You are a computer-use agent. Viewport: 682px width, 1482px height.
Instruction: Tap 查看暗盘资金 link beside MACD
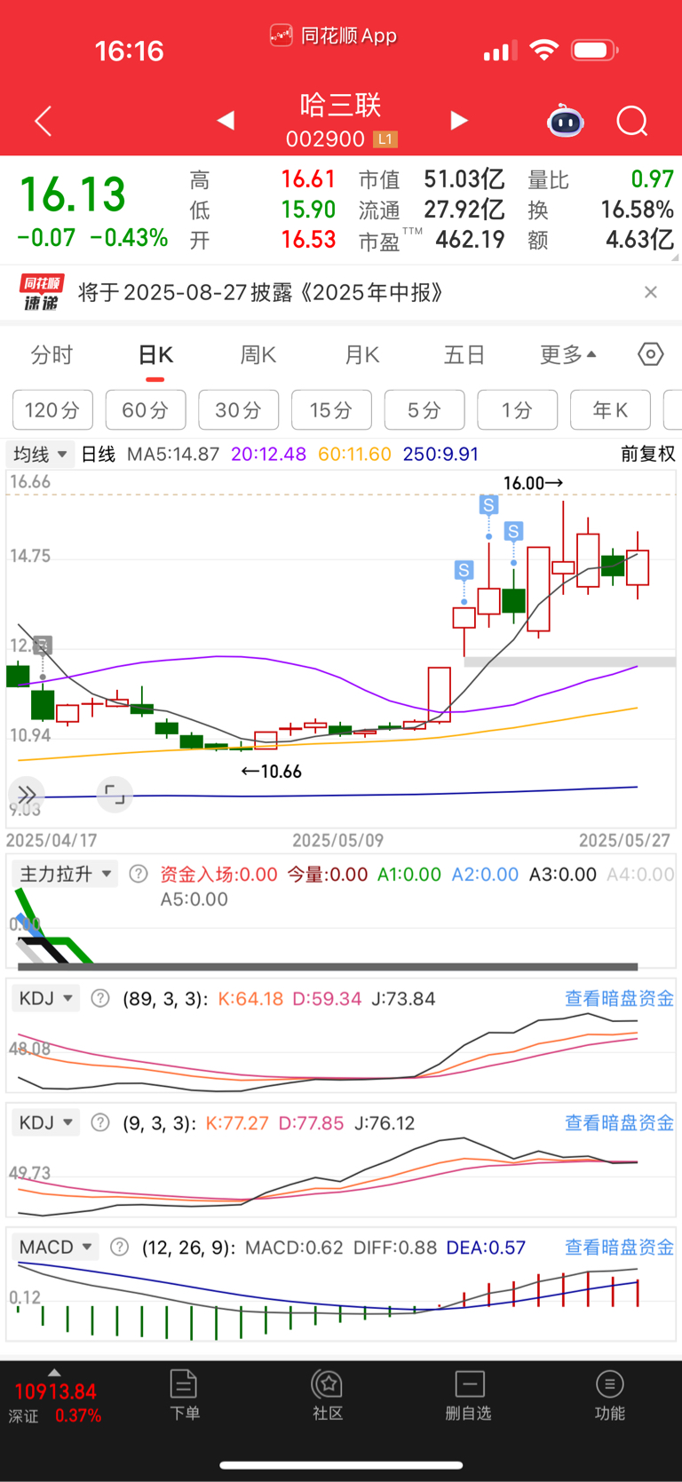click(x=620, y=1247)
